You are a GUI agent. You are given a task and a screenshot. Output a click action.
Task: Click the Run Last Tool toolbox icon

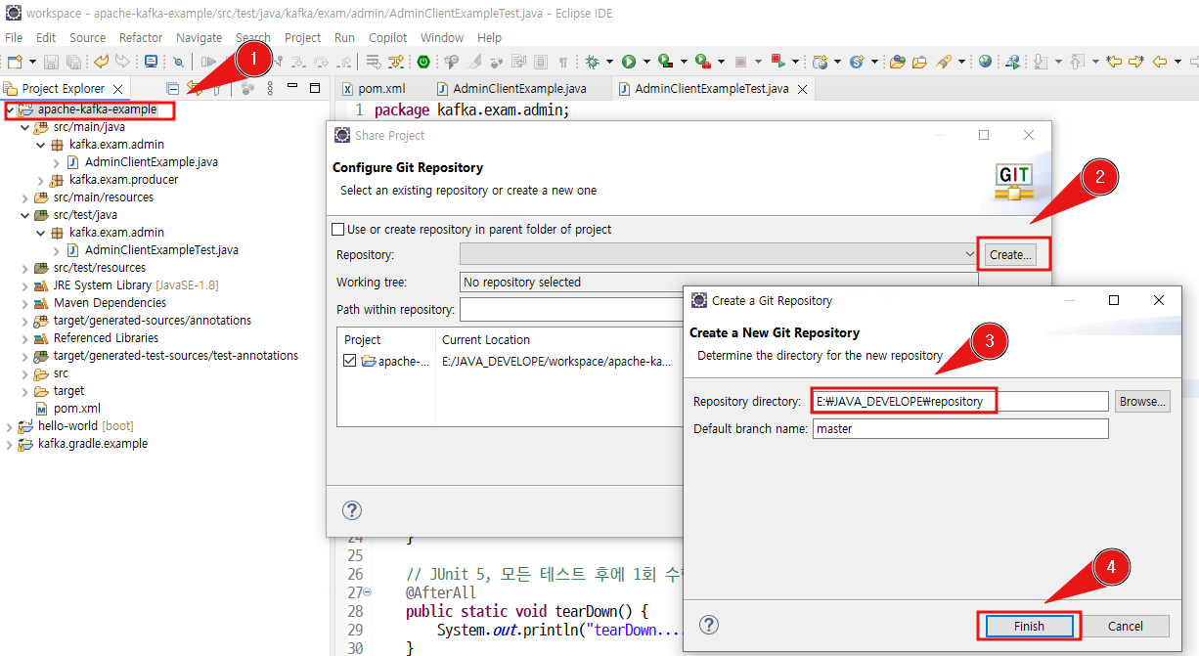pyautogui.click(x=702, y=62)
